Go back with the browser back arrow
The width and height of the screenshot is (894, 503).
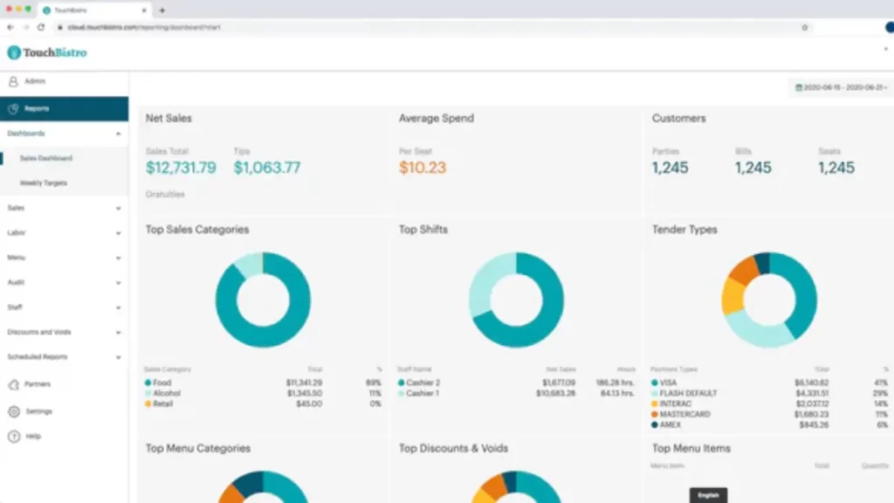[10, 27]
